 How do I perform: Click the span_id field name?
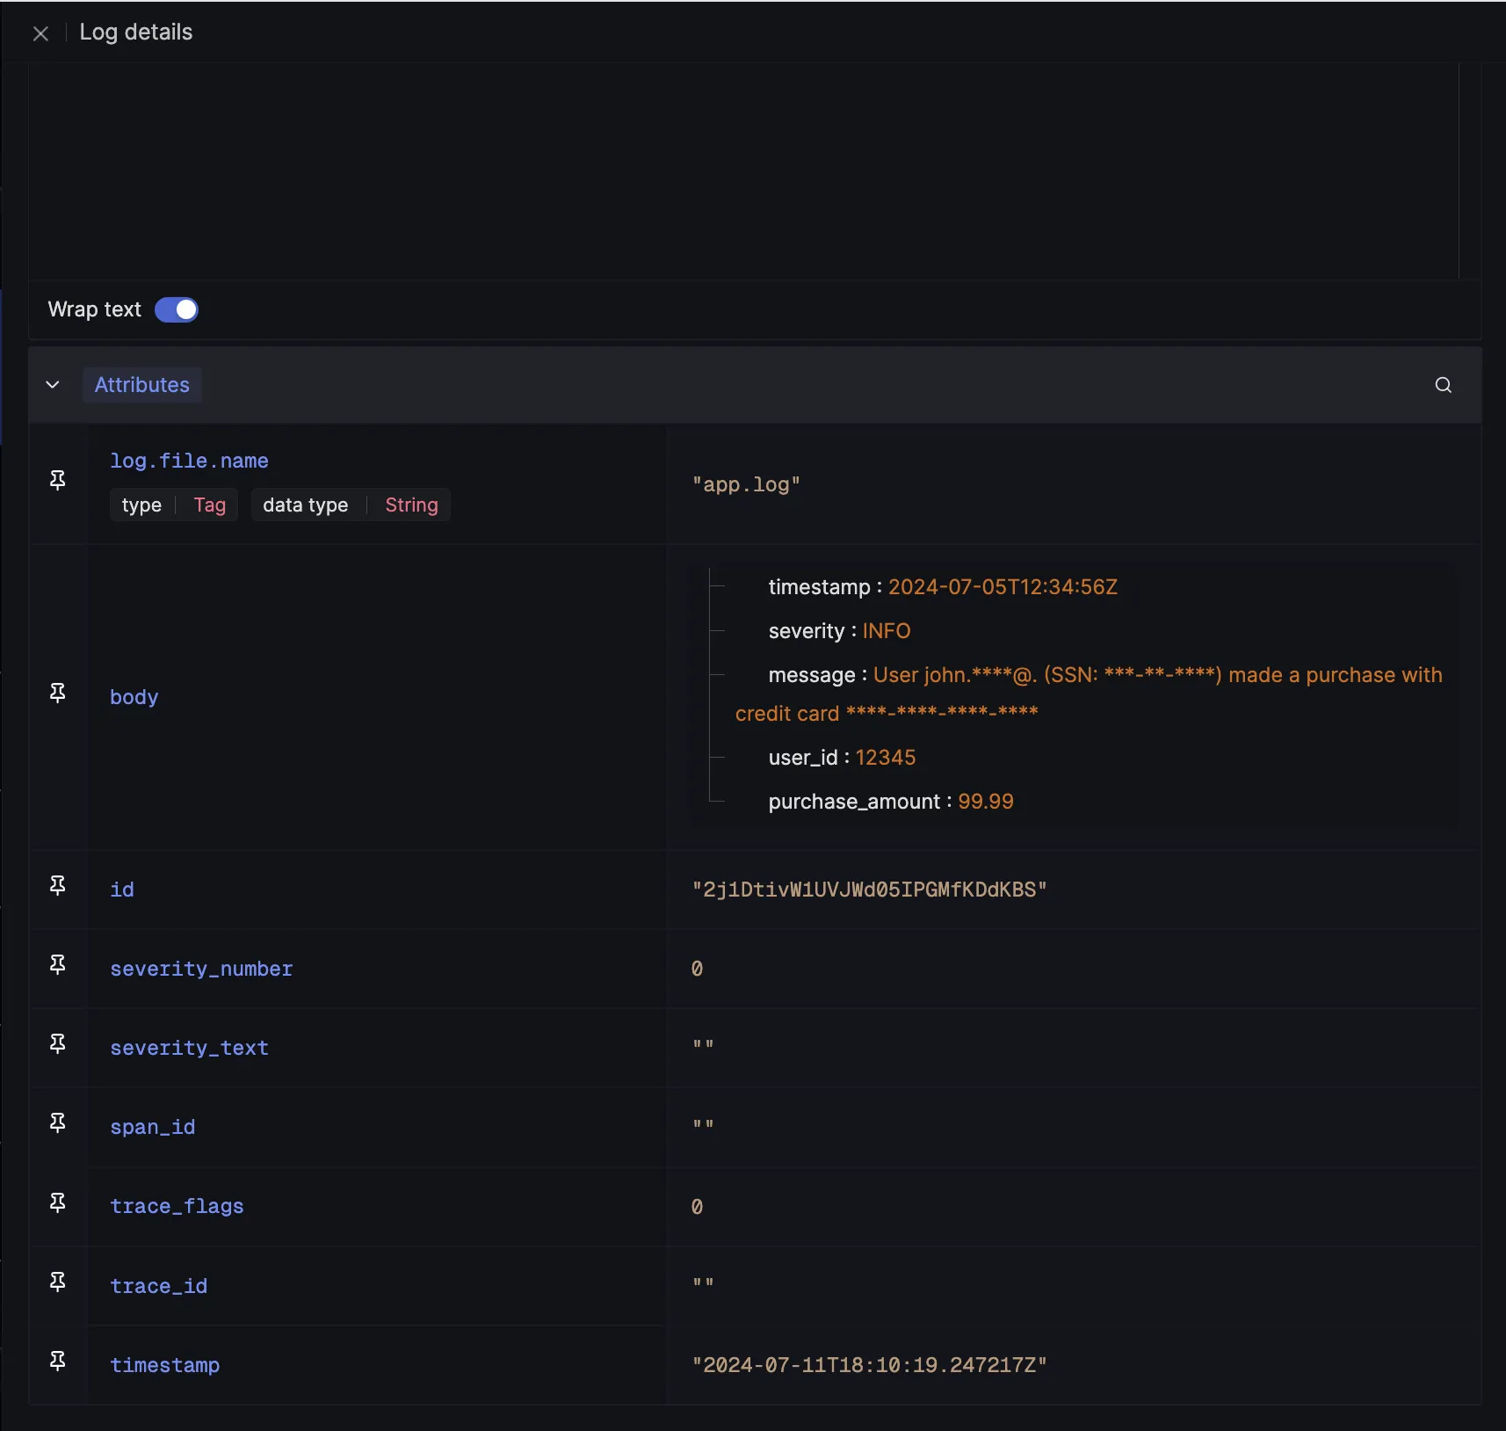click(x=152, y=1127)
